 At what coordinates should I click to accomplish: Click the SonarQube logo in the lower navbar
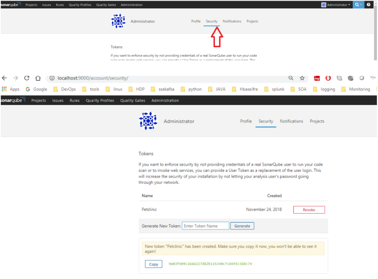tap(13, 100)
